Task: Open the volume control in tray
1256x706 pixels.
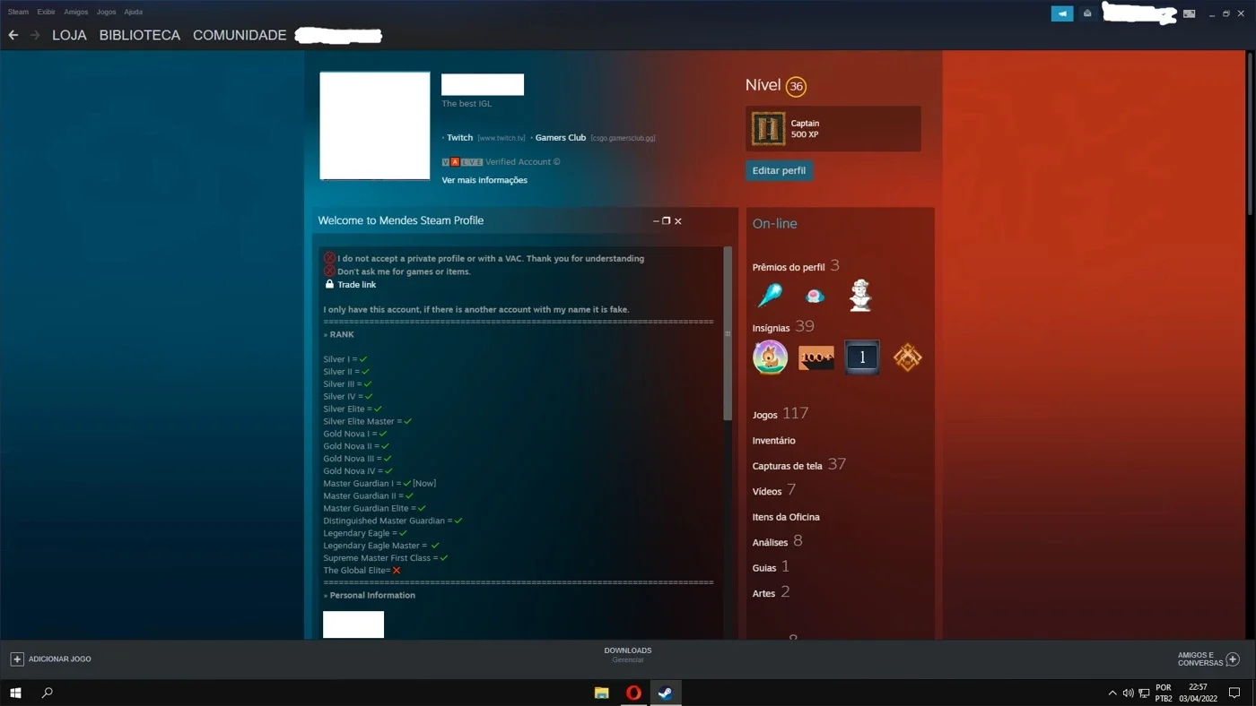Action: tap(1128, 693)
